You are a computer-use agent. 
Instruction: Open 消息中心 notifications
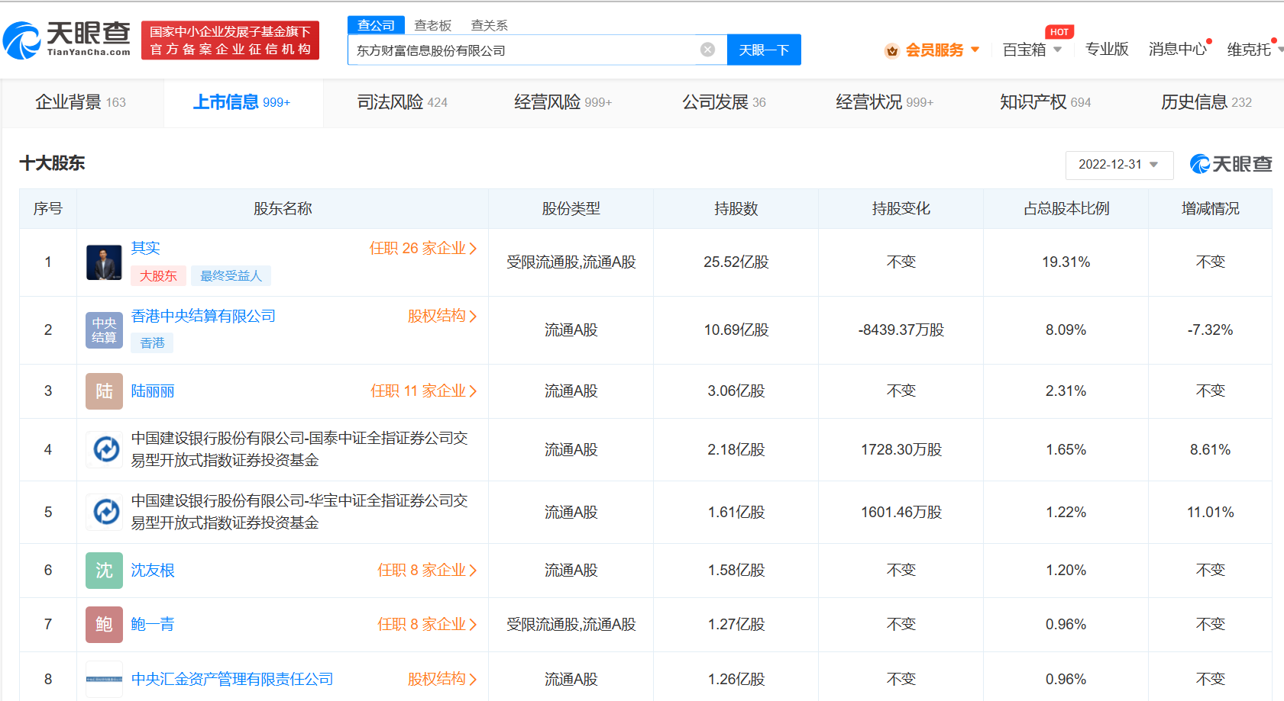(1177, 50)
